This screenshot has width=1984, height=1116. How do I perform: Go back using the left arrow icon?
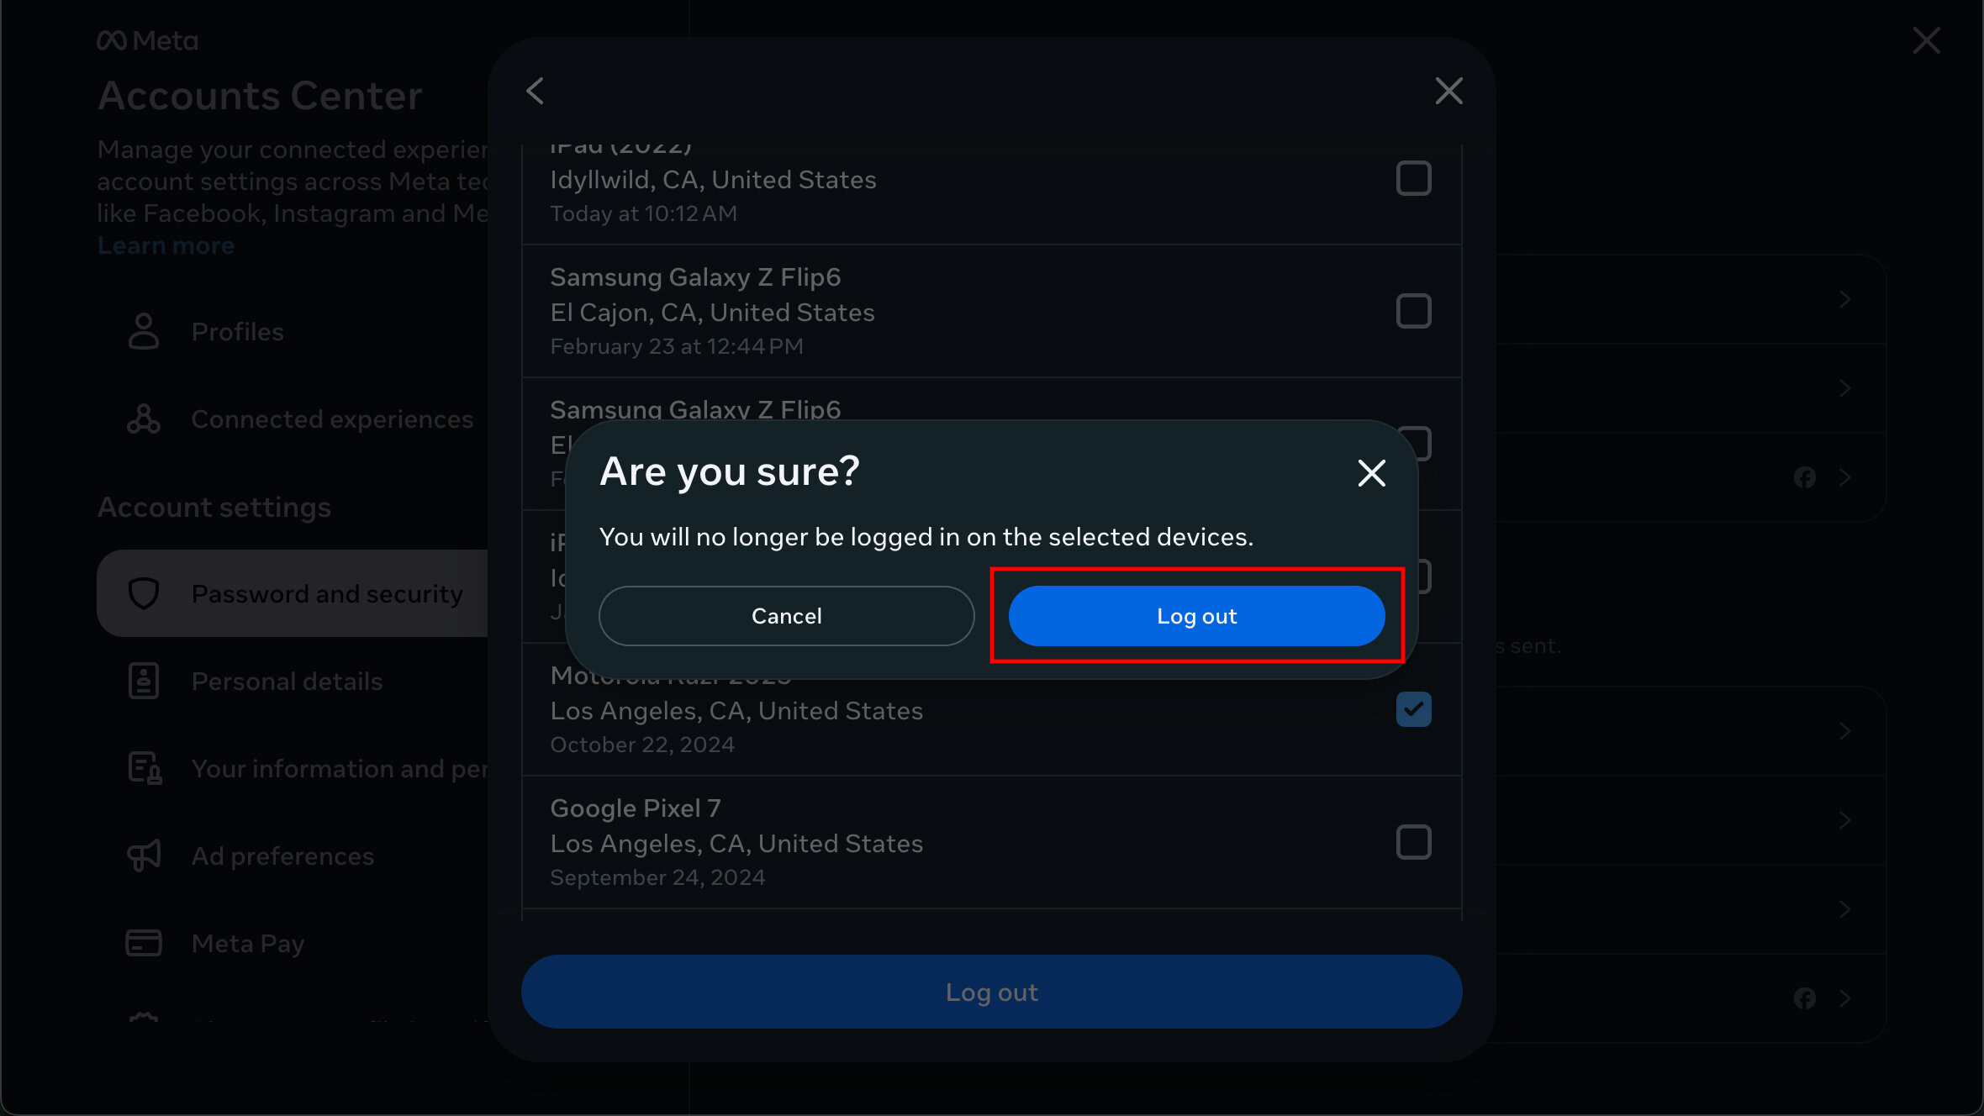tap(536, 91)
